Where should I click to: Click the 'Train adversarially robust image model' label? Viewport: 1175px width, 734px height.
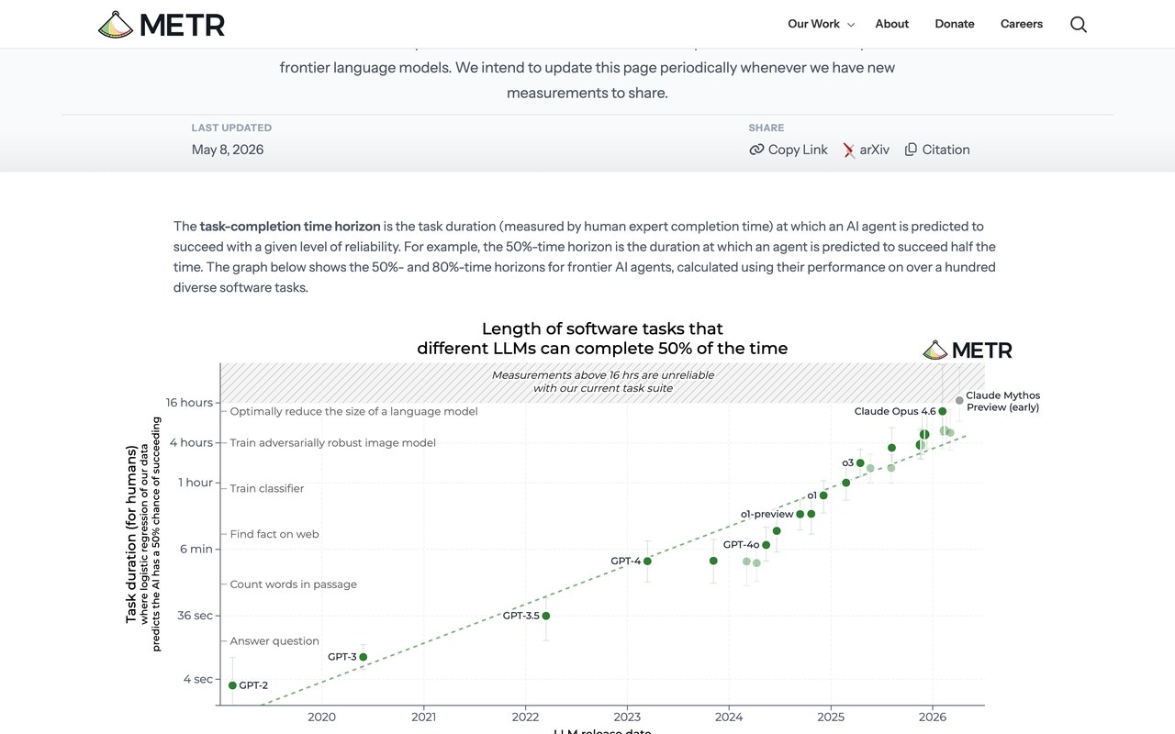333,442
